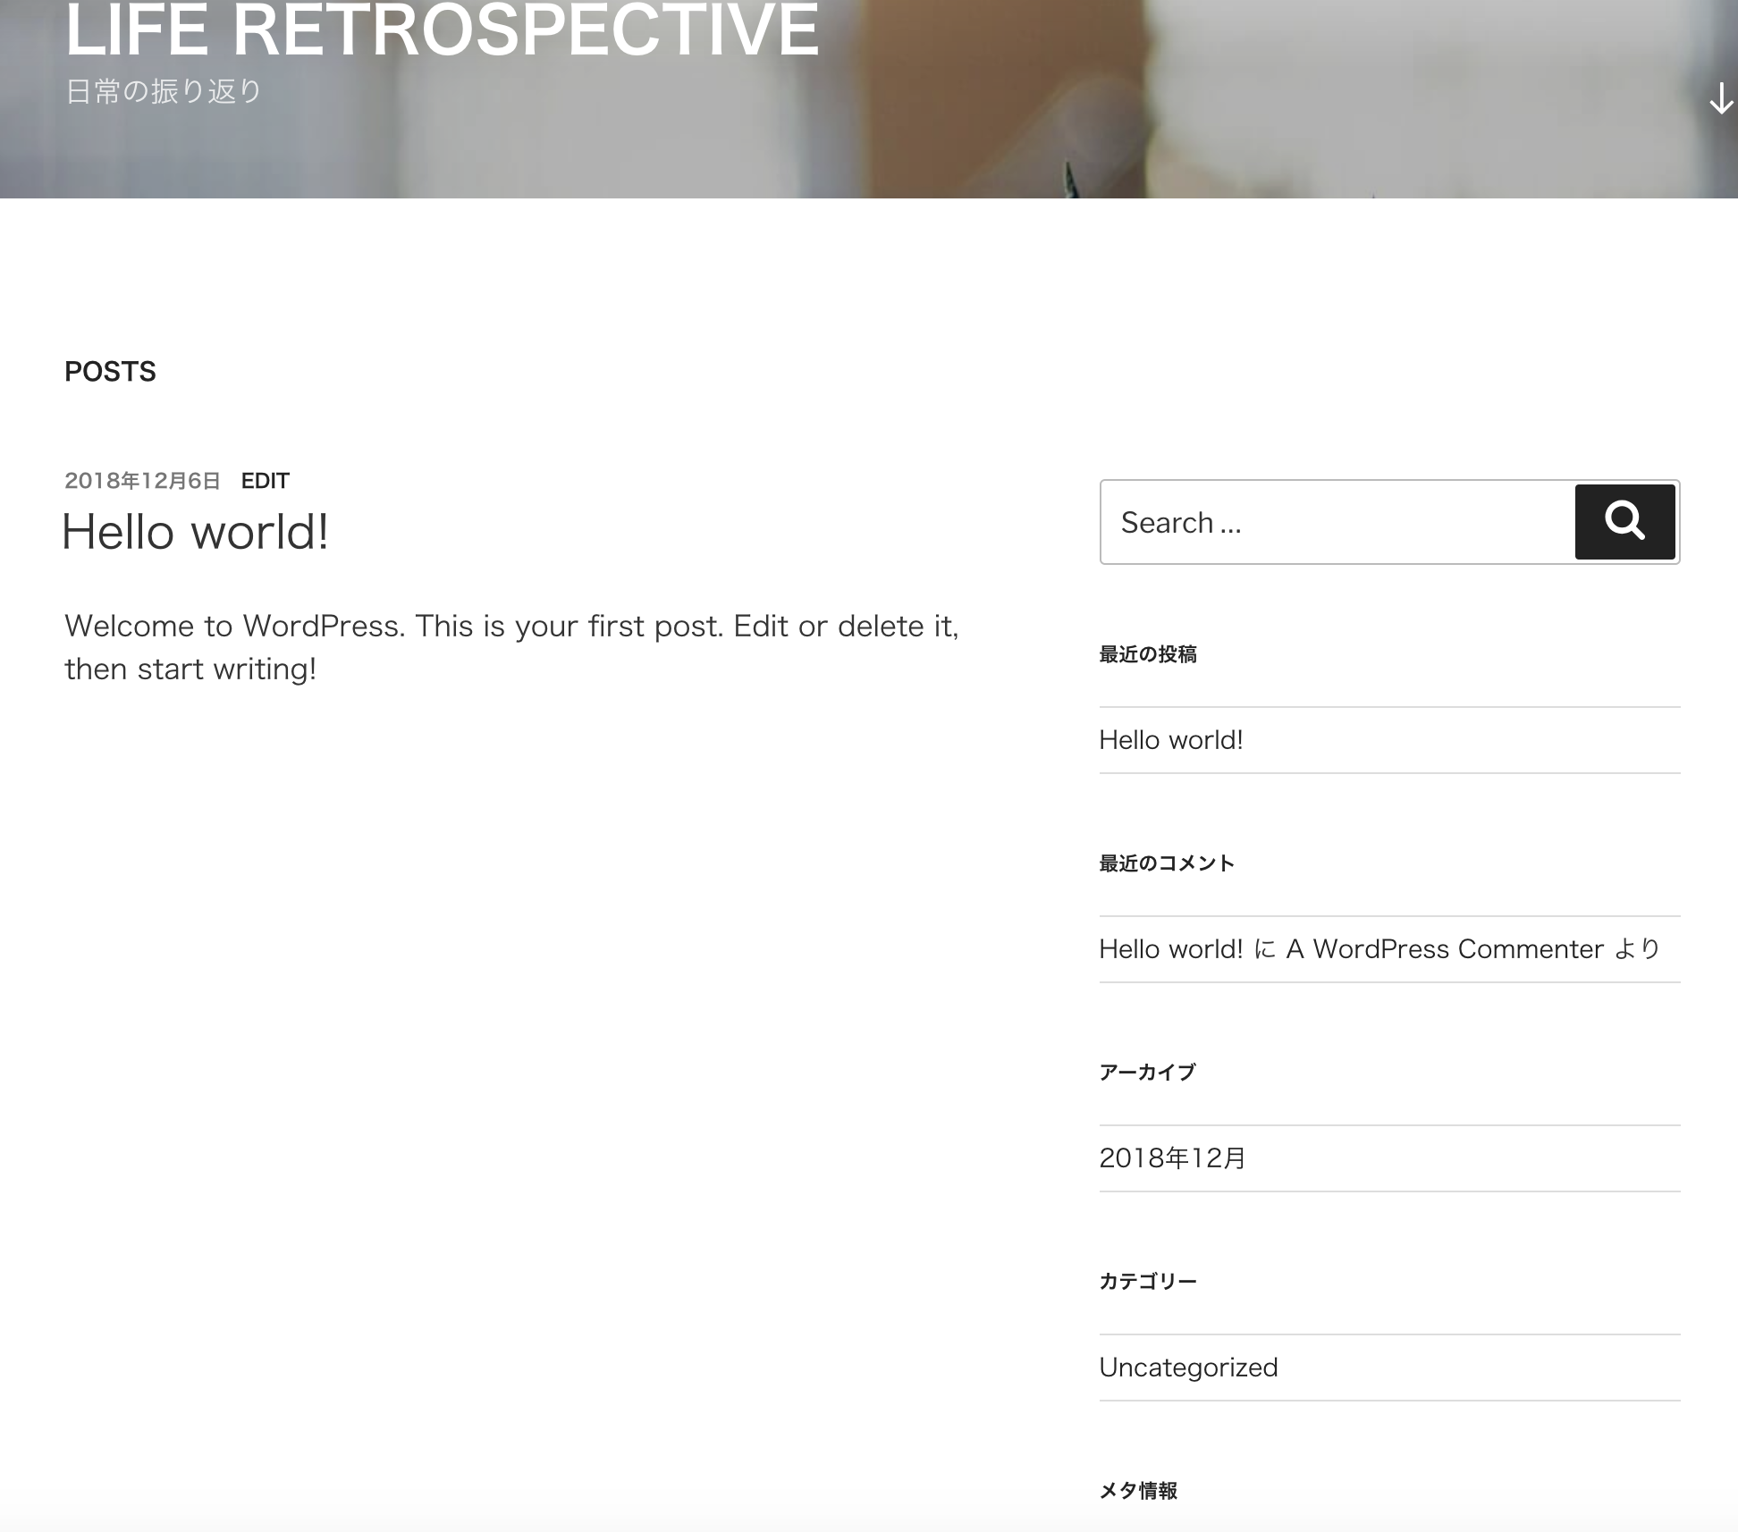Click the カテゴリー widget heading
The image size is (1738, 1532).
1147,1282
